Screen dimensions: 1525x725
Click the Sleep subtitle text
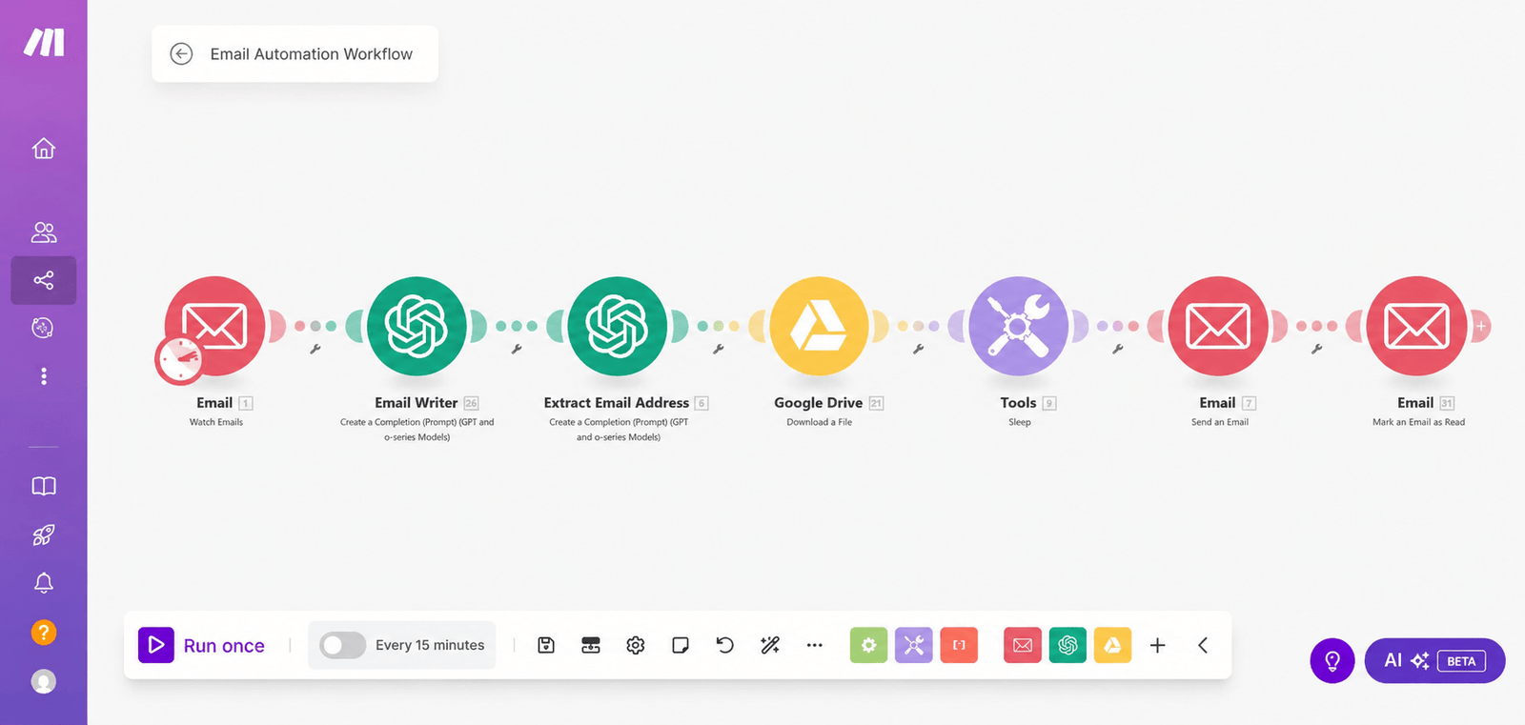click(x=1020, y=422)
